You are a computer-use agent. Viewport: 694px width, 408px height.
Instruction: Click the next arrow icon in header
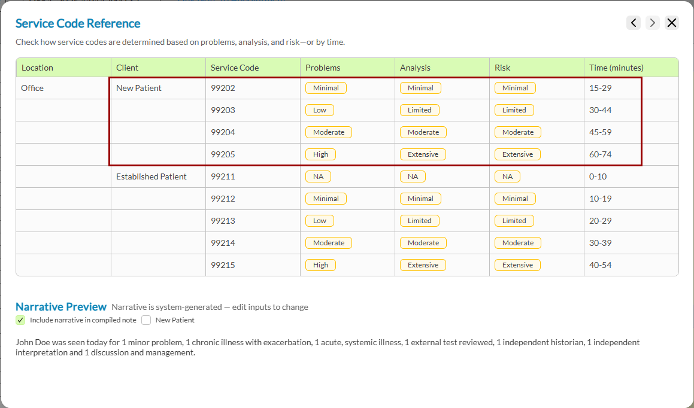(653, 23)
